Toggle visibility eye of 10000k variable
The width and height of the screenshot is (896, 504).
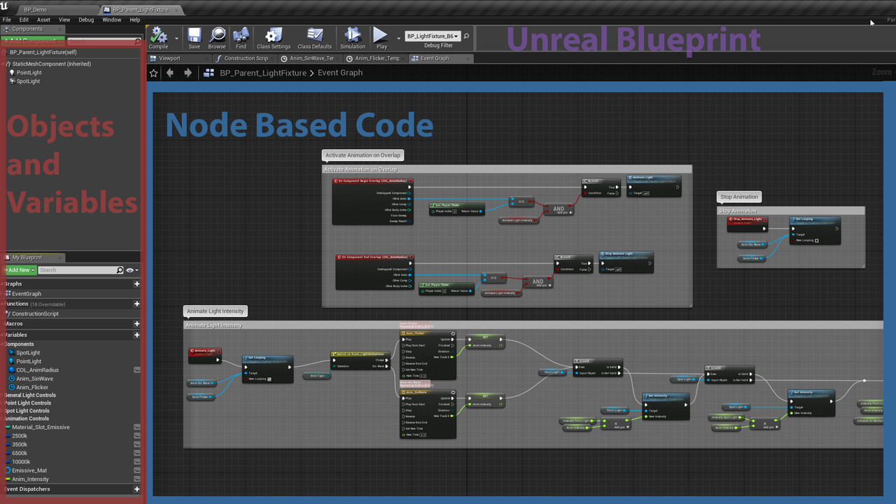pyautogui.click(x=137, y=462)
